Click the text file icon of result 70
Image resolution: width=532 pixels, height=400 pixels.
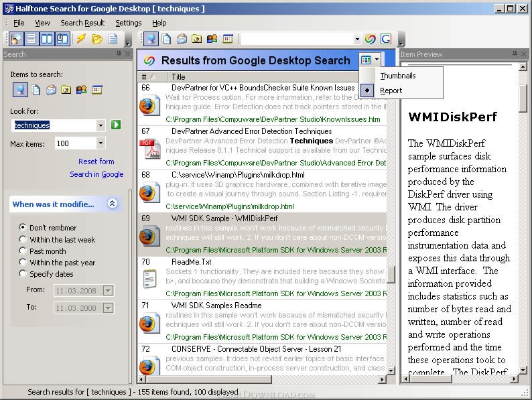pos(149,279)
